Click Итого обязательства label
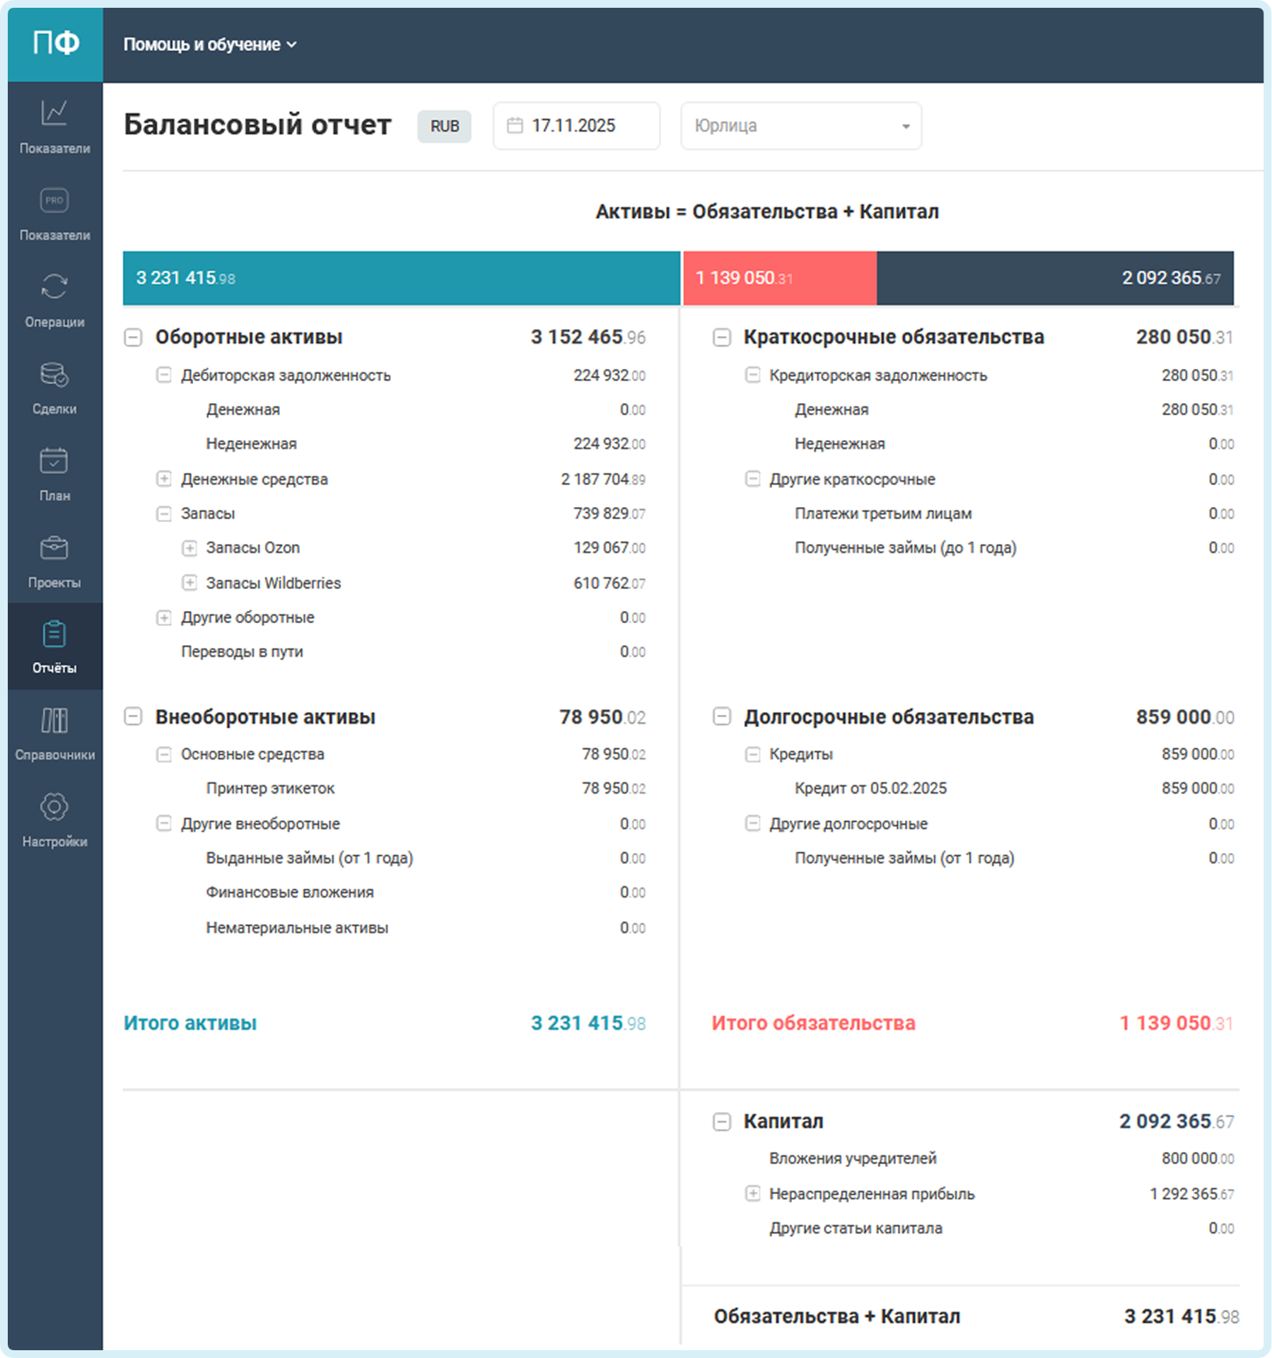The width and height of the screenshot is (1272, 1358). [813, 1023]
